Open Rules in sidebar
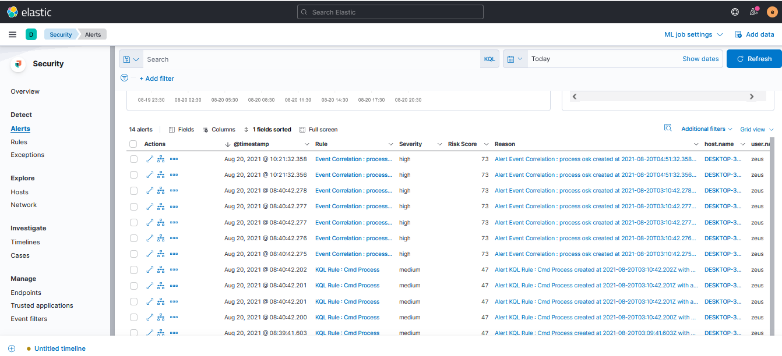 (19, 142)
